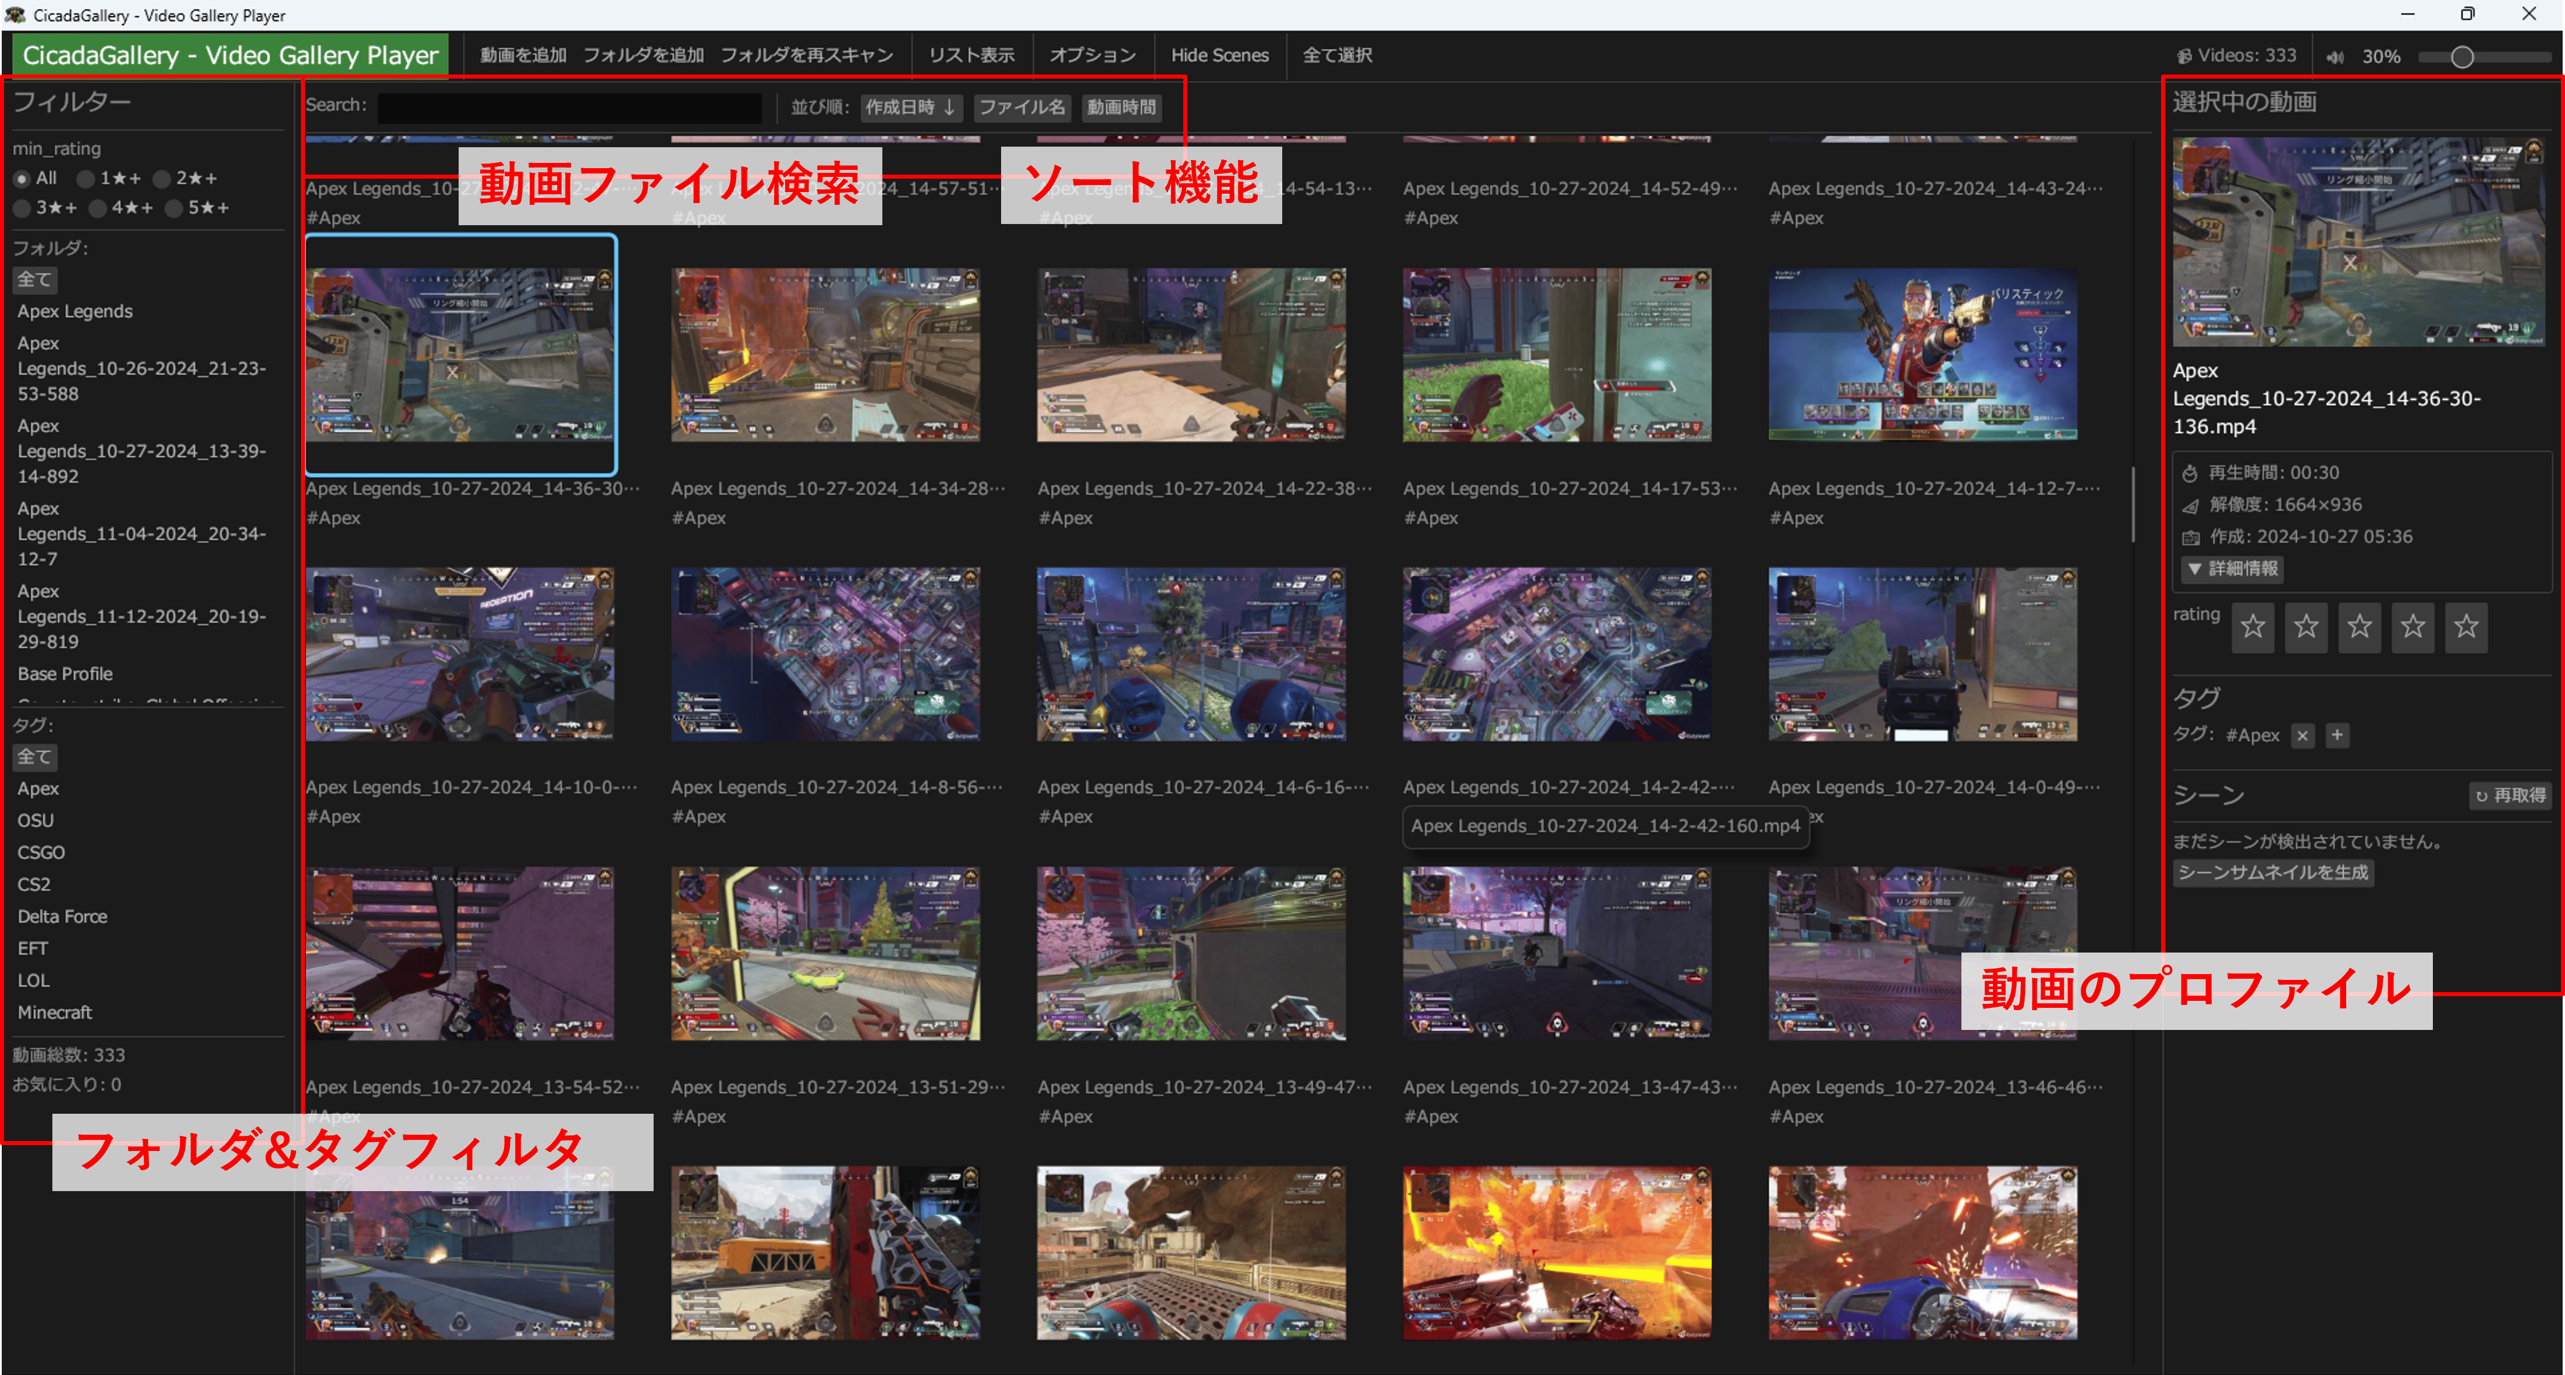Open the オプション menu
2565x1375 pixels.
click(1092, 55)
